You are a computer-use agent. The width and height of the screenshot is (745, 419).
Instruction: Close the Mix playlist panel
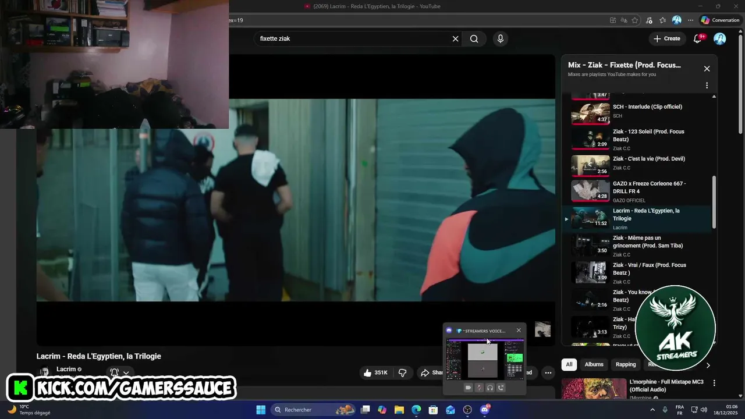[x=707, y=69]
